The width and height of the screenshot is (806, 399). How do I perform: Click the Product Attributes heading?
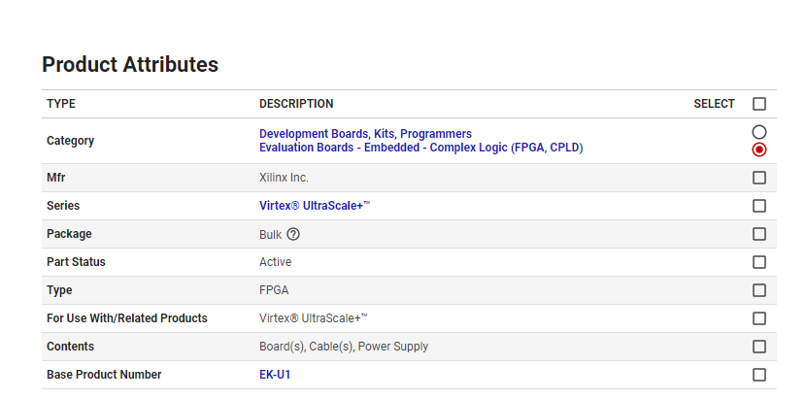(x=130, y=65)
